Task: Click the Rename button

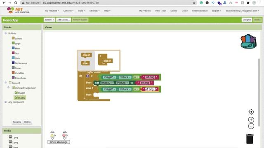Action: click(17, 122)
